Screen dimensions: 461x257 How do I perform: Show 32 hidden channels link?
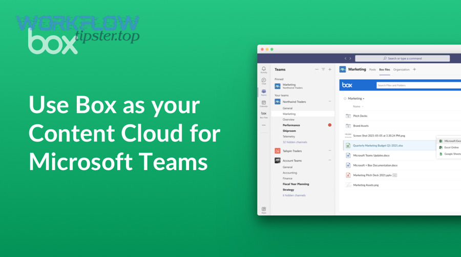coord(295,142)
